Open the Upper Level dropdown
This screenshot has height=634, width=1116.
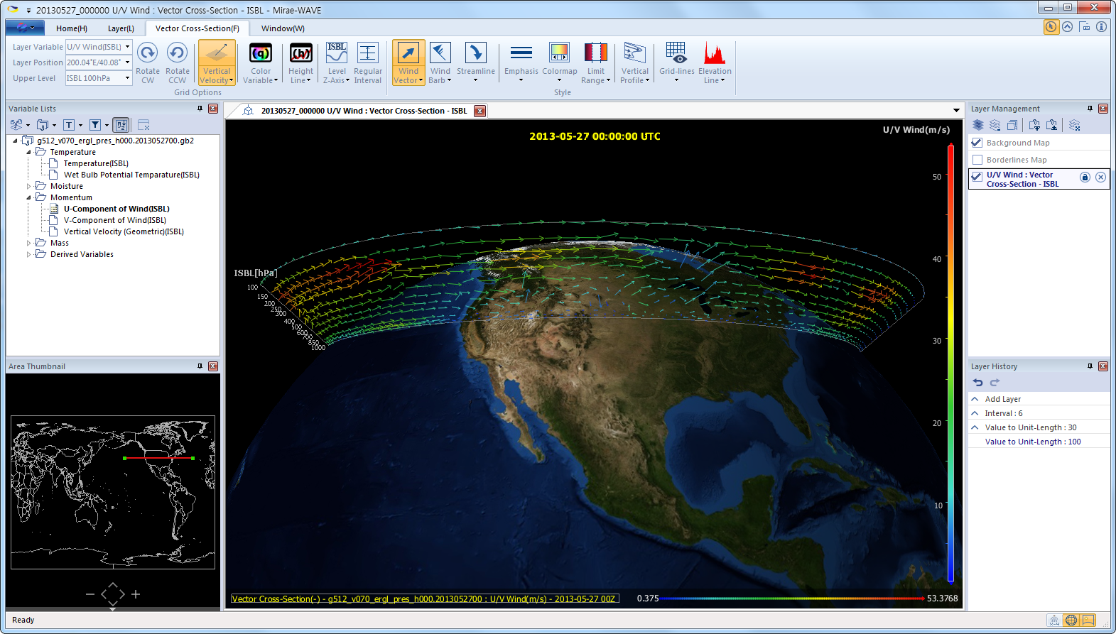coord(128,78)
